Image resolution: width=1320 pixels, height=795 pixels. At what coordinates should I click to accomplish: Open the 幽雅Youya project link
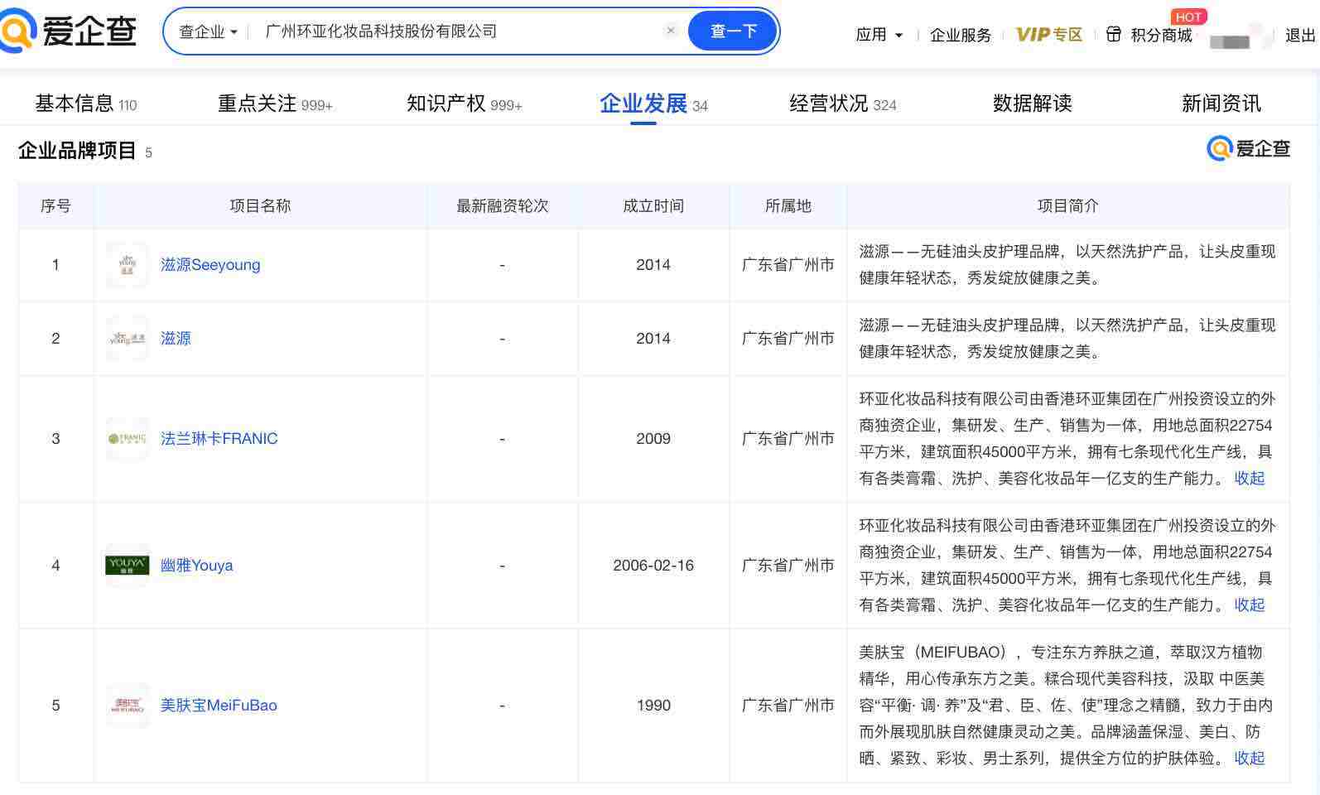coord(196,566)
